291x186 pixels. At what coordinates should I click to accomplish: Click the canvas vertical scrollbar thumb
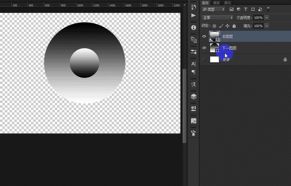184,106
